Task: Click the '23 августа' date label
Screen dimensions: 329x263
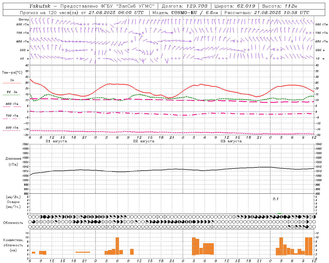Action: click(x=231, y=141)
